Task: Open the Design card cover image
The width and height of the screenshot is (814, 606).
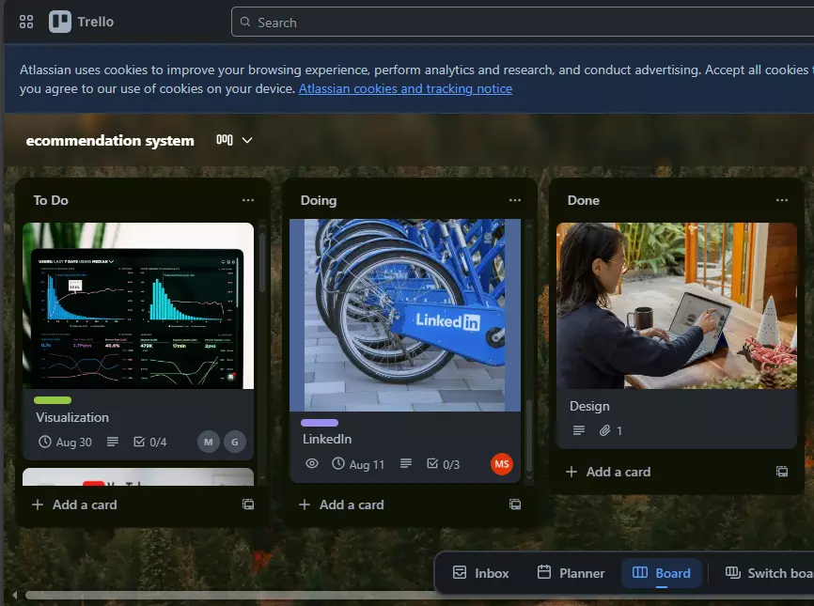Action: pyautogui.click(x=677, y=305)
